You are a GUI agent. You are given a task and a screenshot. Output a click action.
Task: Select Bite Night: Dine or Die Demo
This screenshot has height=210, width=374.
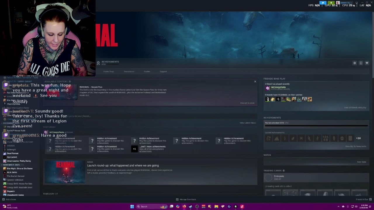tap(20, 169)
